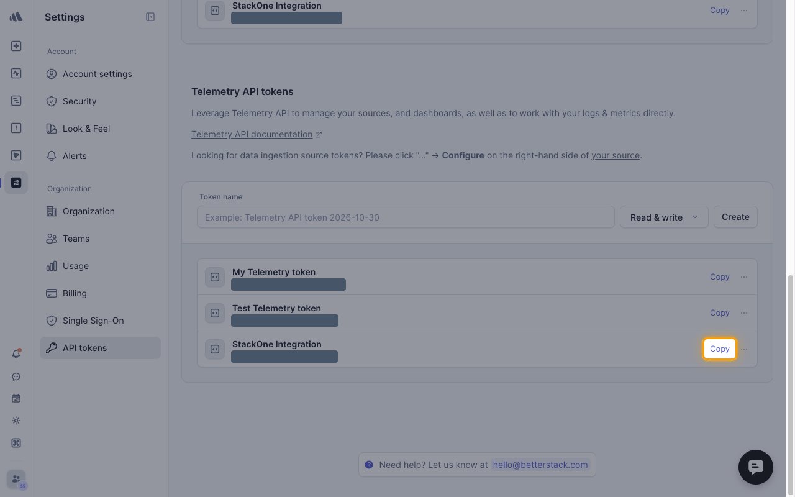Click the Better Stack logo in the rail
Image resolution: width=795 pixels, height=497 pixels.
(x=16, y=17)
